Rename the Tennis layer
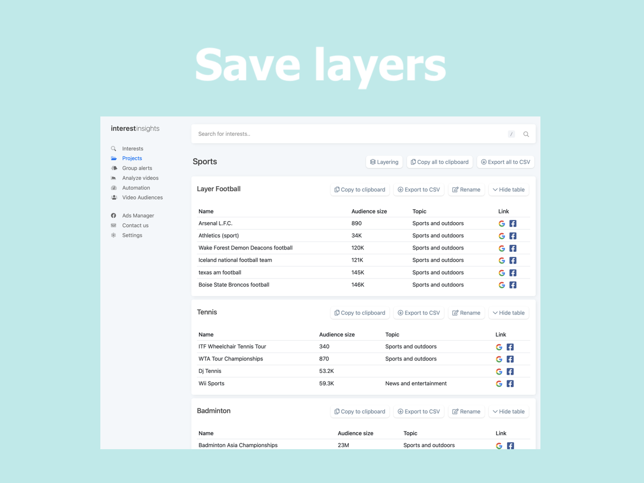This screenshot has width=644, height=483. (x=466, y=313)
